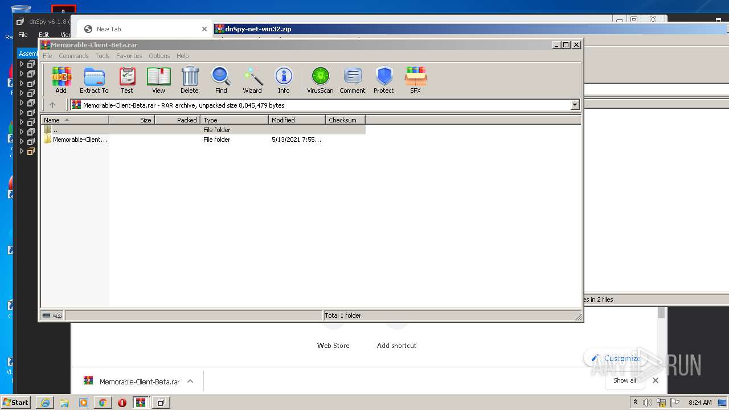The width and height of the screenshot is (729, 410).
Task: Open the Windows Start menu
Action: click(15, 402)
